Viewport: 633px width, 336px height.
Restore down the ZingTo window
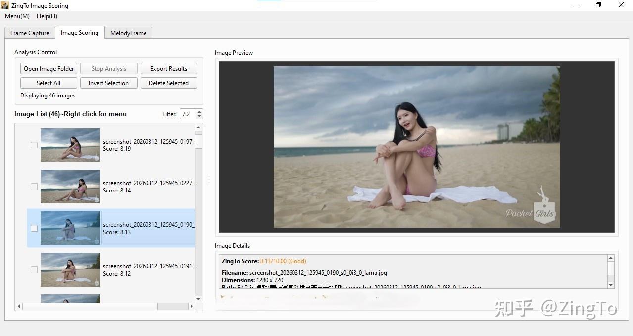tap(598, 5)
